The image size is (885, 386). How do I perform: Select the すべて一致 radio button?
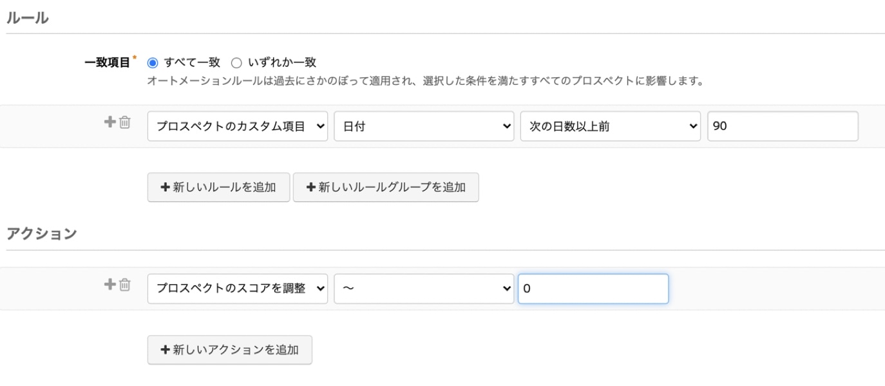153,63
